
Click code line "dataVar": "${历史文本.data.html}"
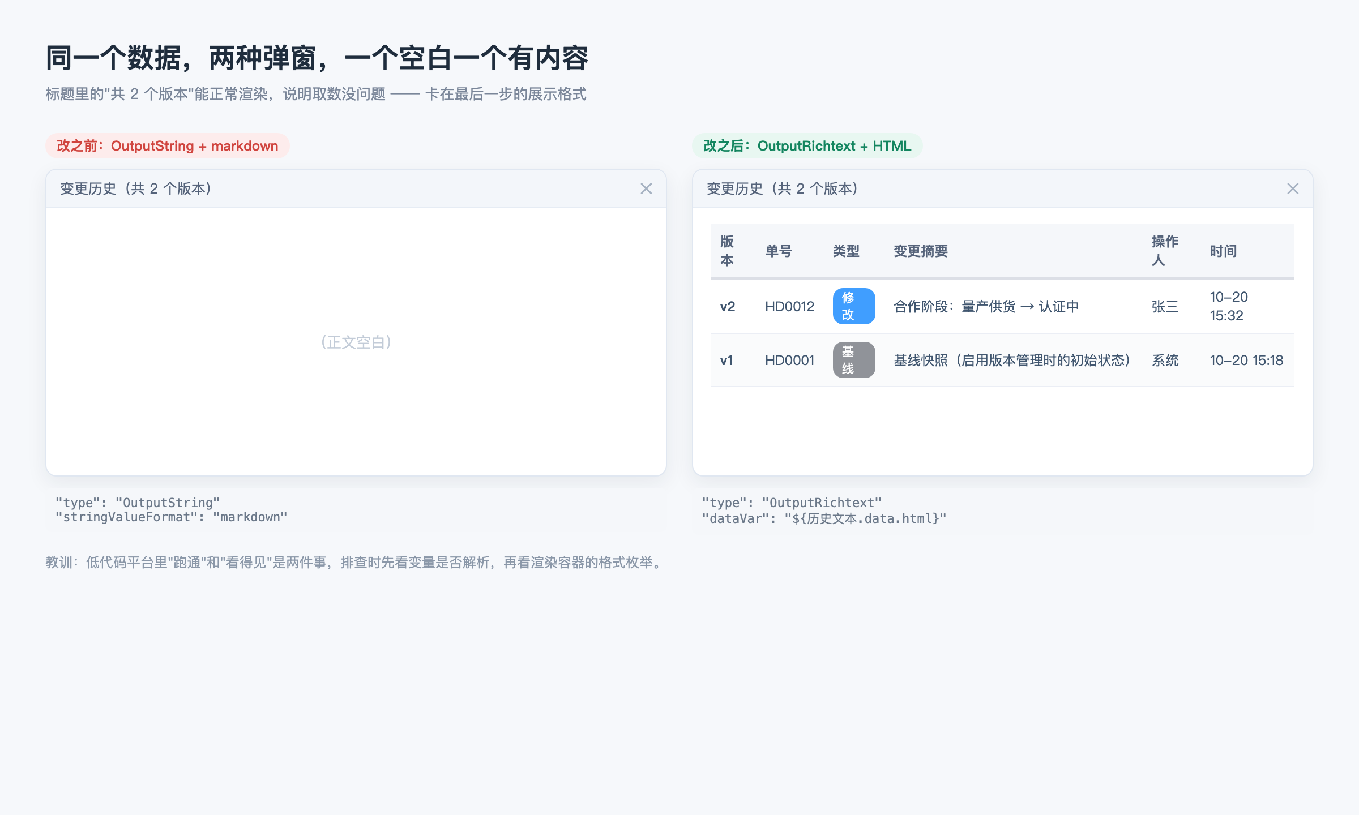coord(824,518)
